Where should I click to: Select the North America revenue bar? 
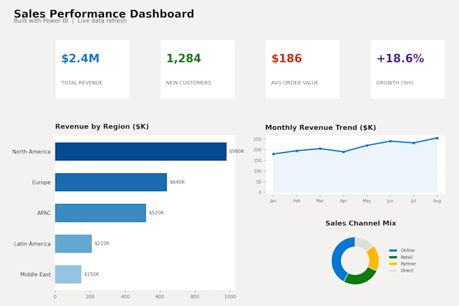pos(141,151)
